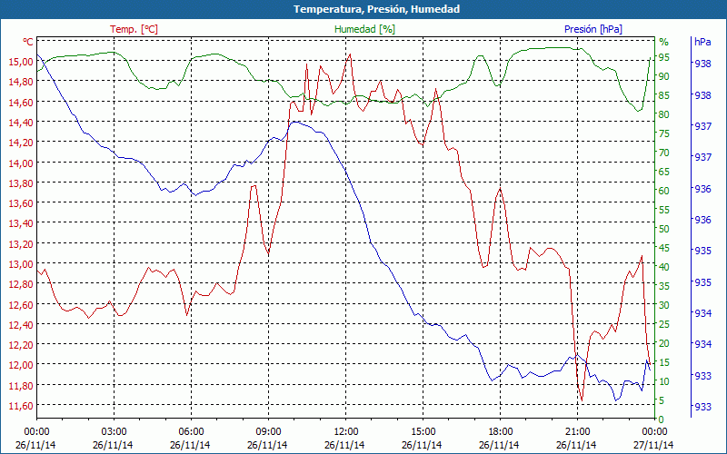This screenshot has width=727, height=454.
Task: Click the 14,20 temperature axis value
Action: click(19, 143)
